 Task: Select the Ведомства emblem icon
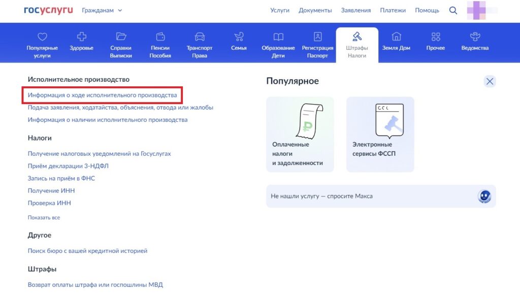(x=475, y=37)
